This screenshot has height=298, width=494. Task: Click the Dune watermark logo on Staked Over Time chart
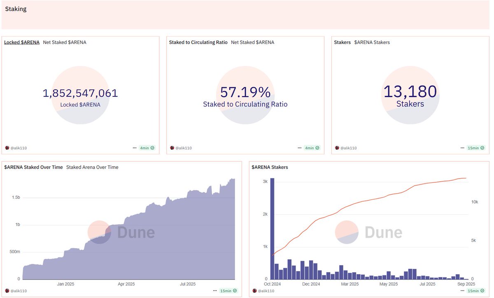point(99,232)
